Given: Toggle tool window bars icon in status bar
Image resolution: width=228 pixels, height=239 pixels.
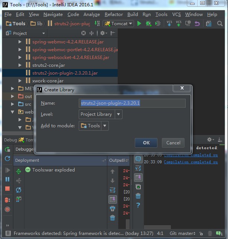Looking at the screenshot, I should (x=8, y=233).
